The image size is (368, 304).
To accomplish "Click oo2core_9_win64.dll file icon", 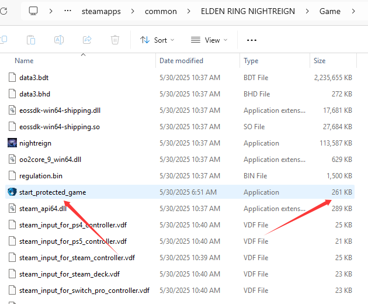I will (x=12, y=159).
